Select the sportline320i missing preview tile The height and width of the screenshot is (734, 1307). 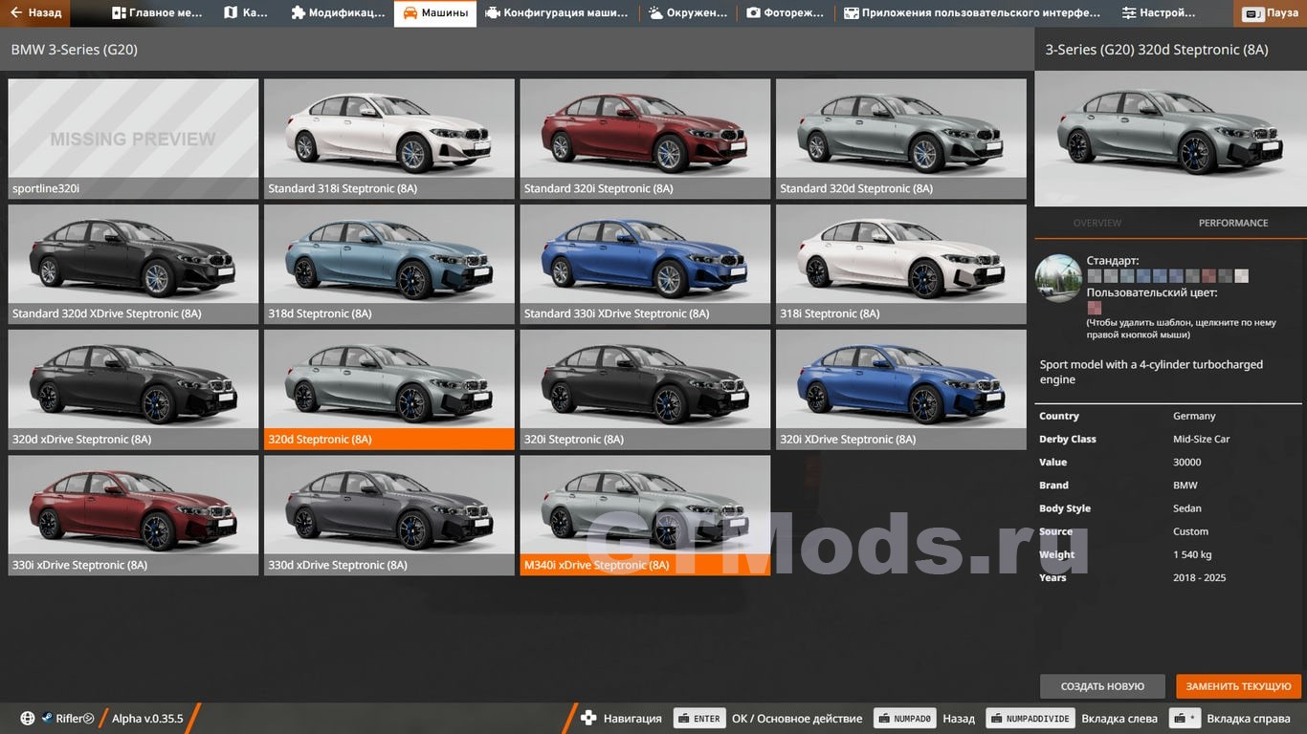point(133,139)
